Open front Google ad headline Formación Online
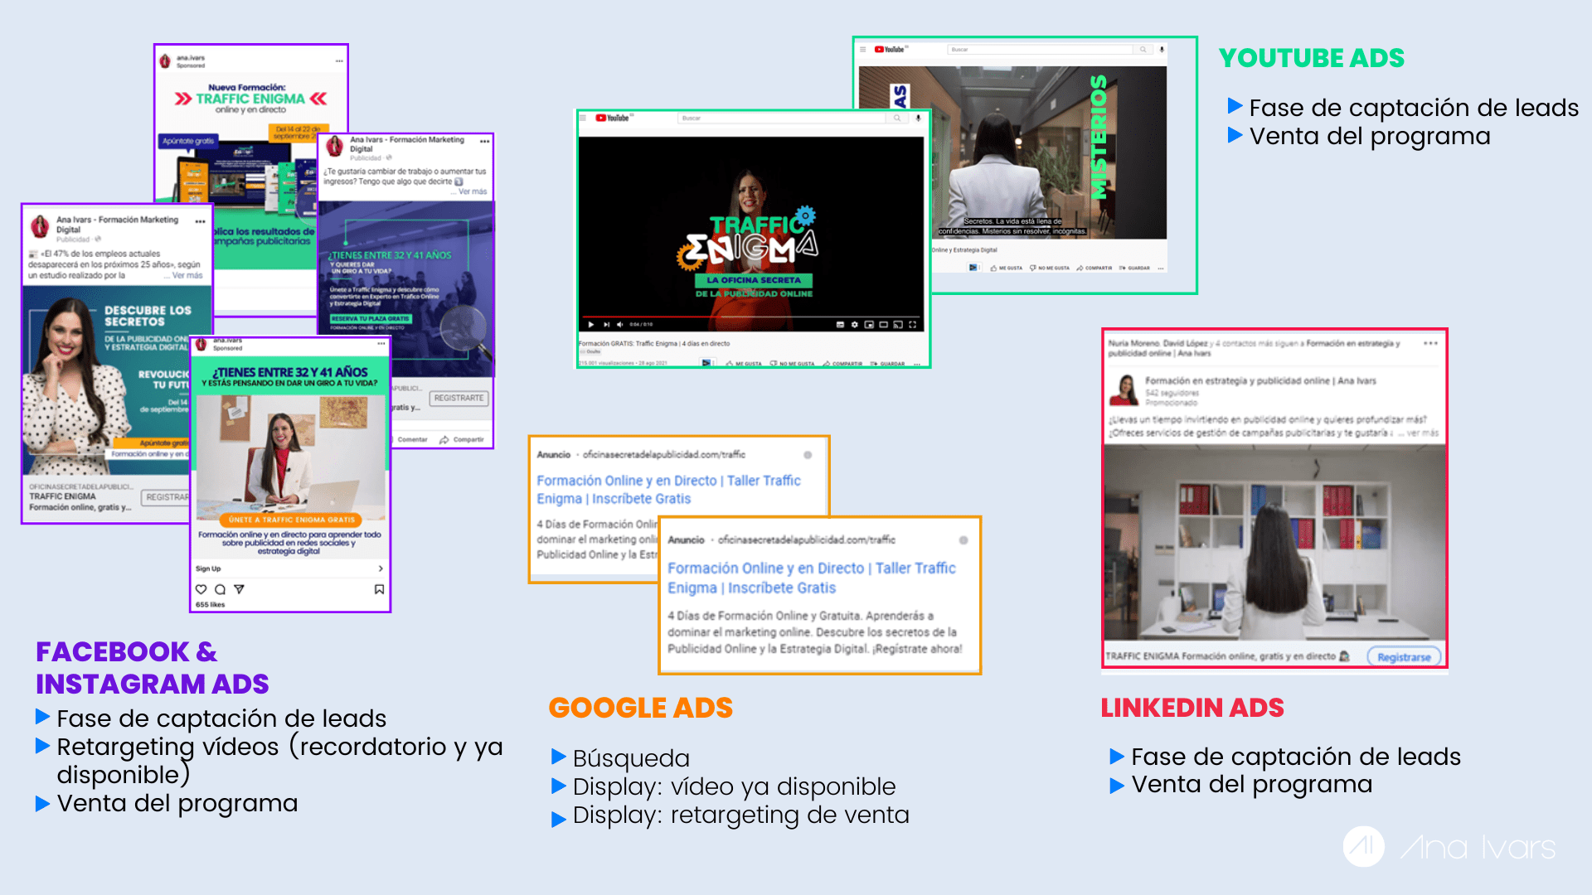The image size is (1592, 895). pyautogui.click(x=812, y=578)
